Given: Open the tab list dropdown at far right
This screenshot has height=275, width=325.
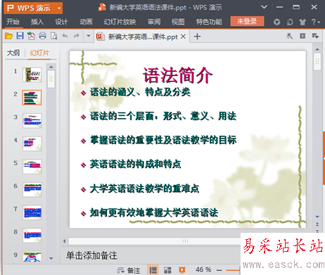Looking at the screenshot, I should coord(315,36).
